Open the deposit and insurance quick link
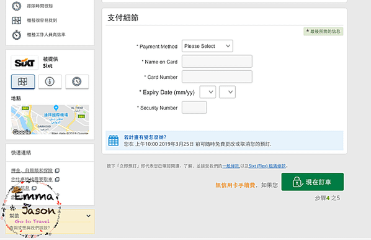The height and width of the screenshot is (240, 371). click(x=32, y=170)
